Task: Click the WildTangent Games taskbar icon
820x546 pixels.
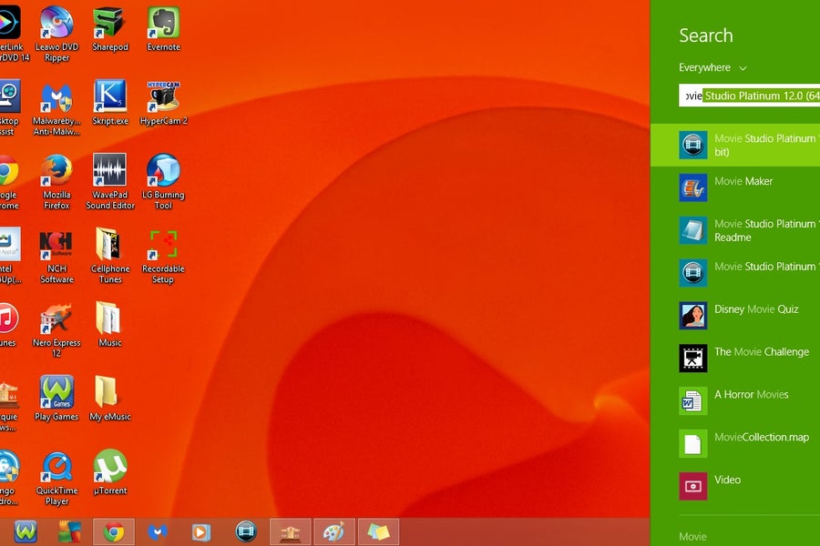Action: point(26,531)
